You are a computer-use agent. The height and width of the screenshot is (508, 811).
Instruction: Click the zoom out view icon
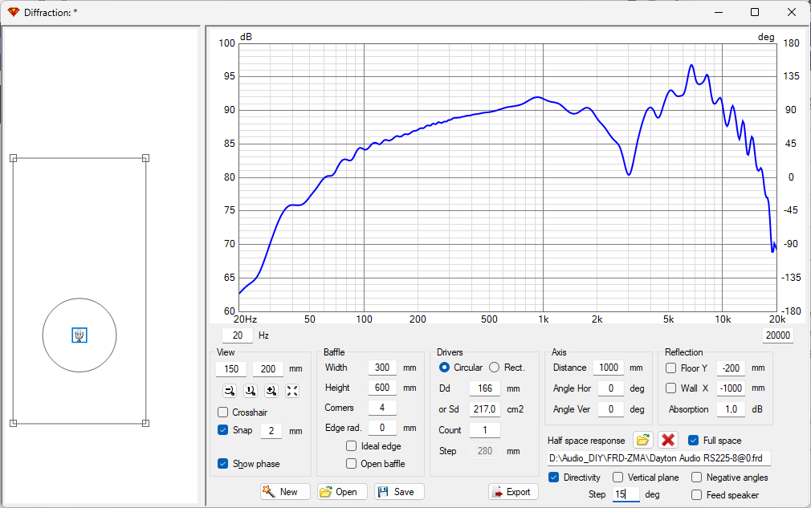coord(230,391)
